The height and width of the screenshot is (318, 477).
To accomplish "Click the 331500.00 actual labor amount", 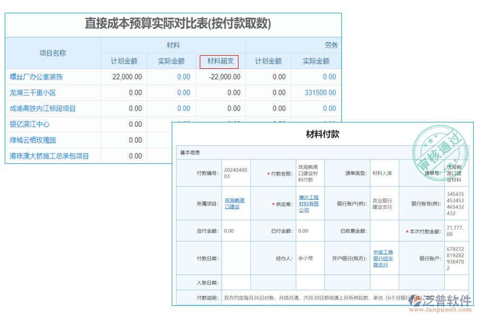I will pyautogui.click(x=320, y=93).
